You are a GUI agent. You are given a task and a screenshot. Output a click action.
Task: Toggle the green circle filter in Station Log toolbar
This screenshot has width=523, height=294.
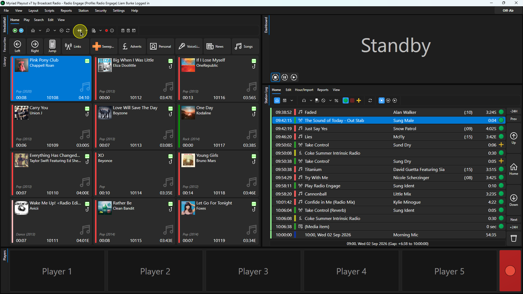[x=346, y=100]
